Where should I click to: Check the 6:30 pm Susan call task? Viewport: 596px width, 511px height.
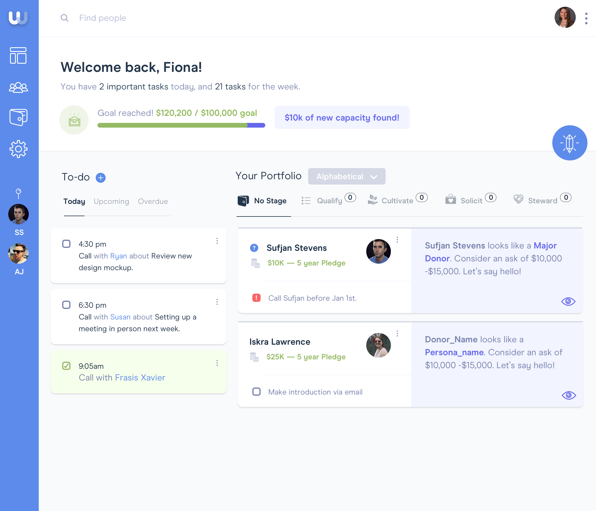66,305
